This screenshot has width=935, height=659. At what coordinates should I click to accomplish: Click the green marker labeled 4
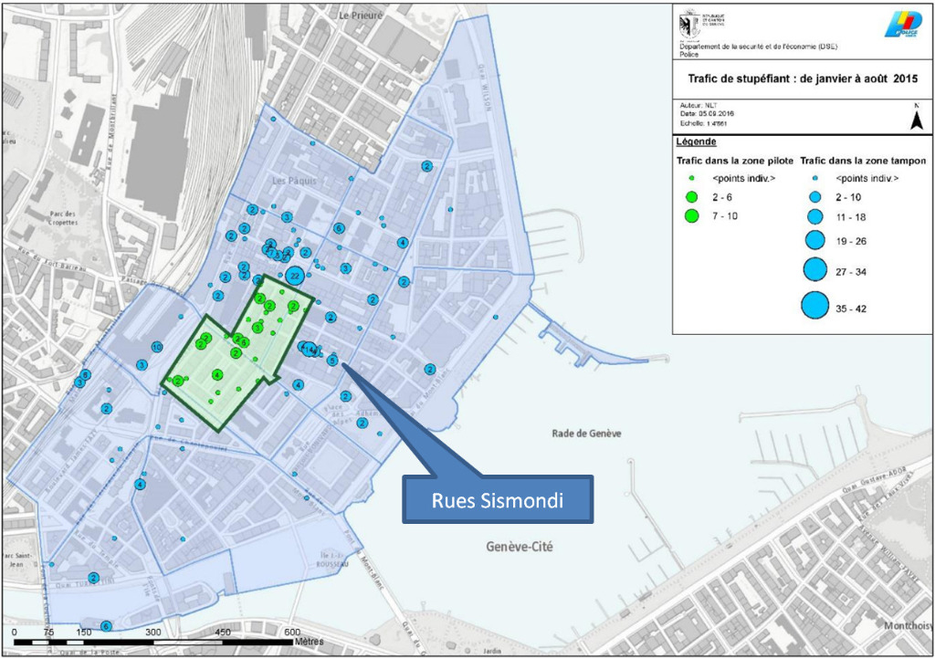(x=216, y=375)
